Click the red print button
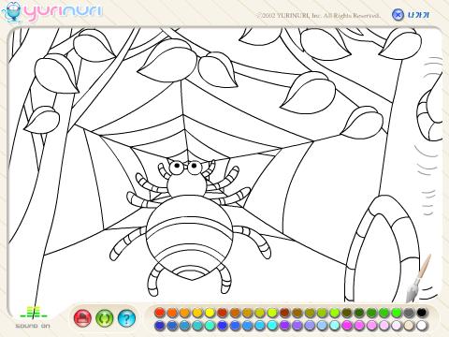This screenshot has height=337, width=449. (x=82, y=318)
